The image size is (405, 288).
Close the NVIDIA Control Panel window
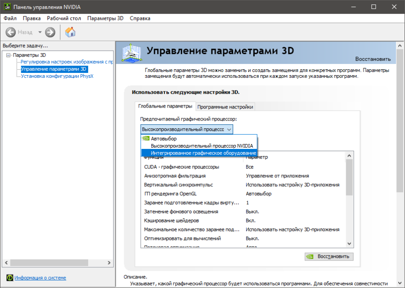tap(394, 7)
